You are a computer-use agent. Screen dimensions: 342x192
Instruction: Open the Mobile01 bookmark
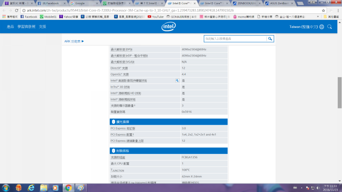tap(48, 17)
